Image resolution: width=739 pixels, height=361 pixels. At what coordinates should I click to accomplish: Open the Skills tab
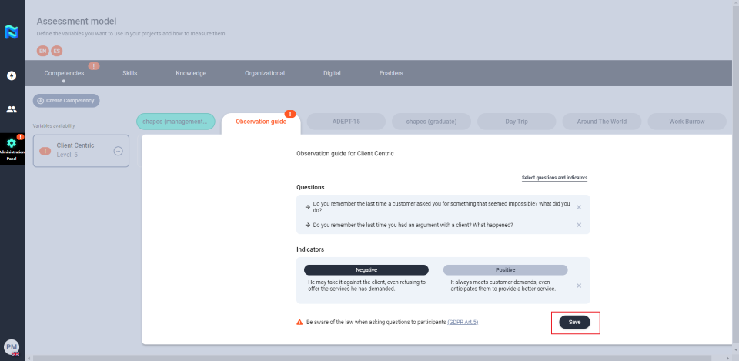pyautogui.click(x=129, y=73)
